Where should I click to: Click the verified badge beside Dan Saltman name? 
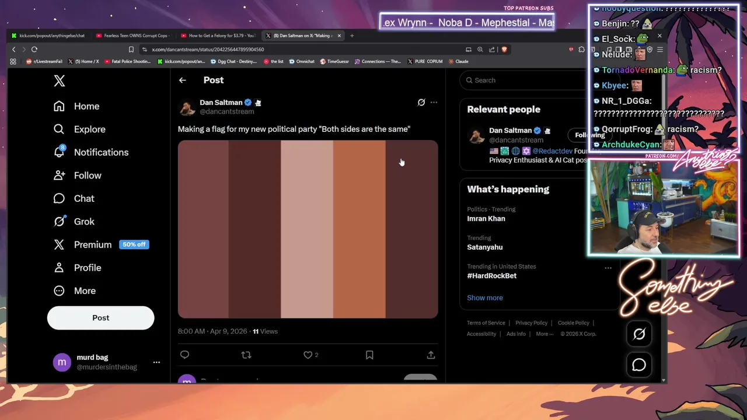[x=247, y=102]
